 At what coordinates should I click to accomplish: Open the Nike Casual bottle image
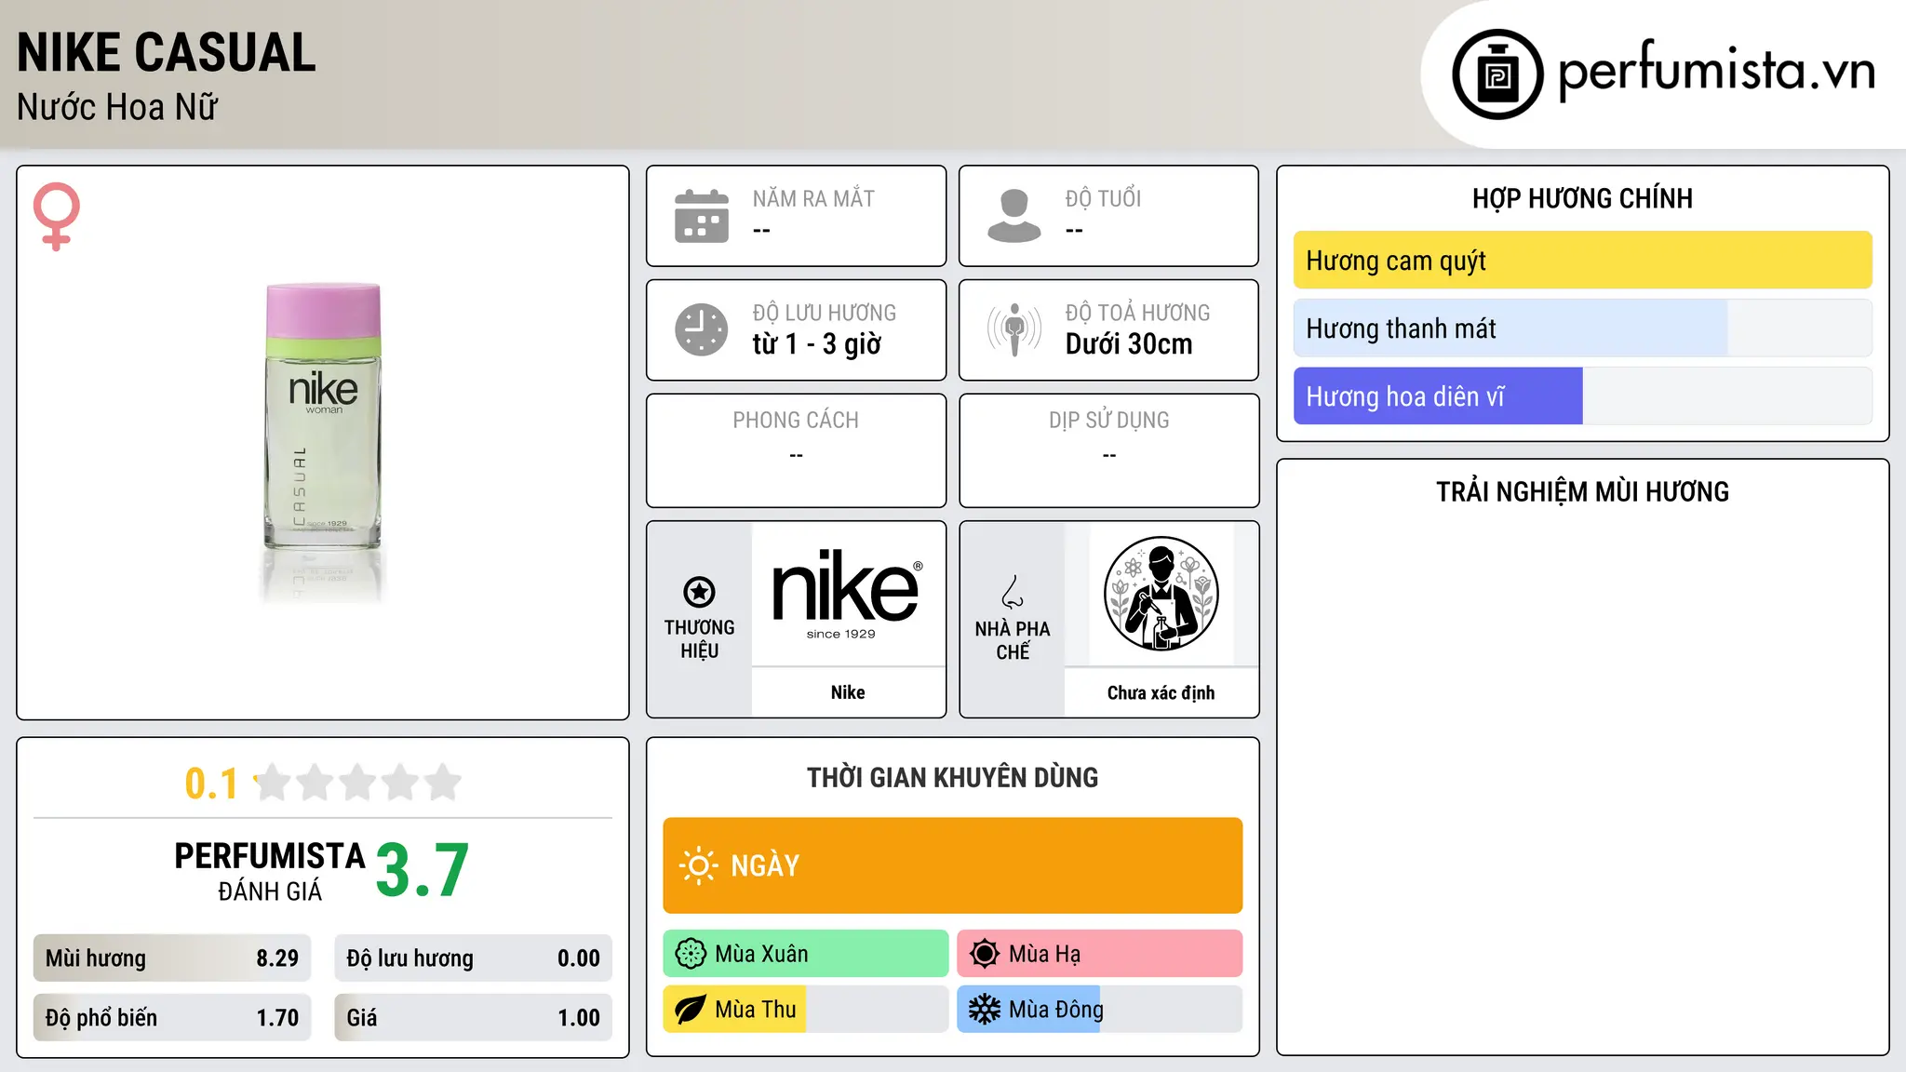(323, 442)
